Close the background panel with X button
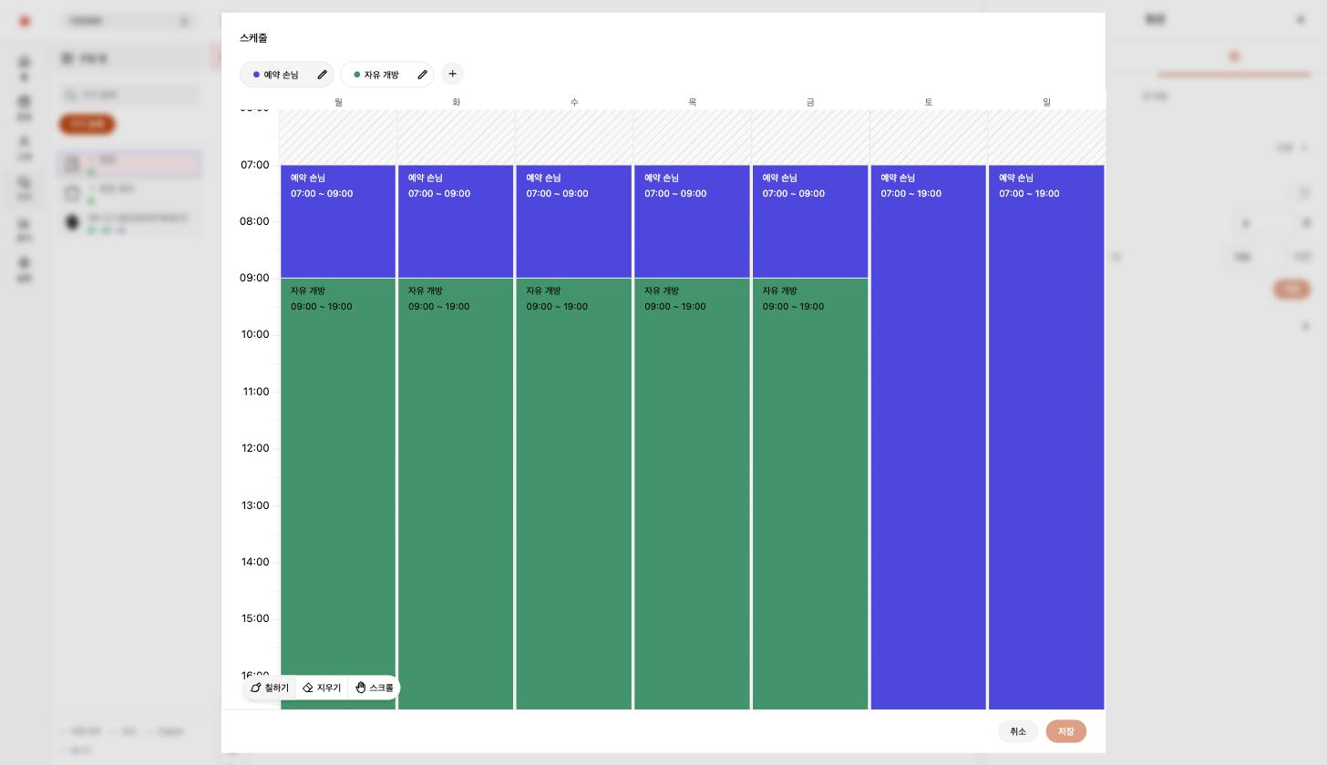Image resolution: width=1327 pixels, height=765 pixels. point(1301,19)
